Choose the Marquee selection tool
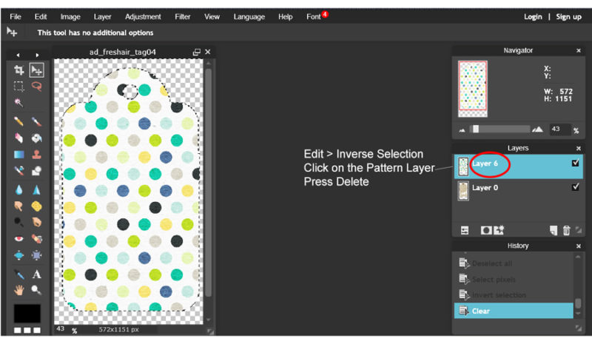 coord(19,87)
